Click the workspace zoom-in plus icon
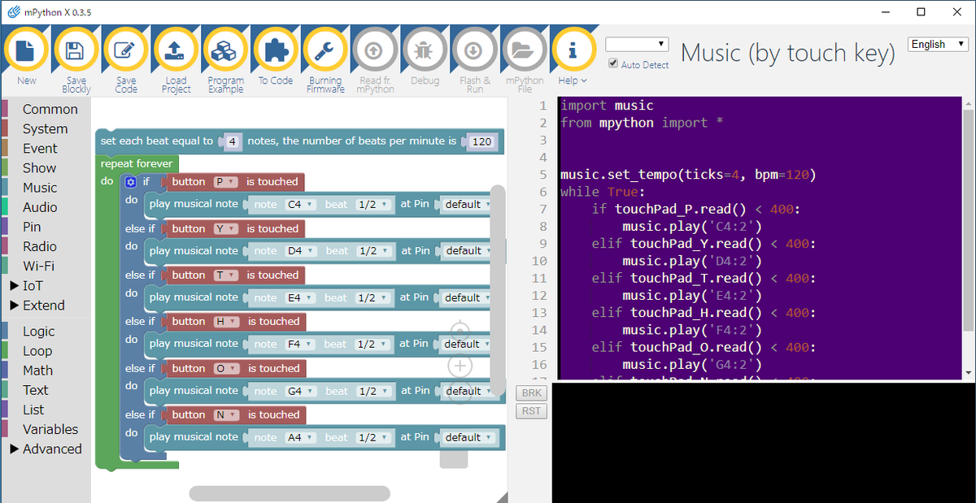This screenshot has height=503, width=976. [x=460, y=366]
